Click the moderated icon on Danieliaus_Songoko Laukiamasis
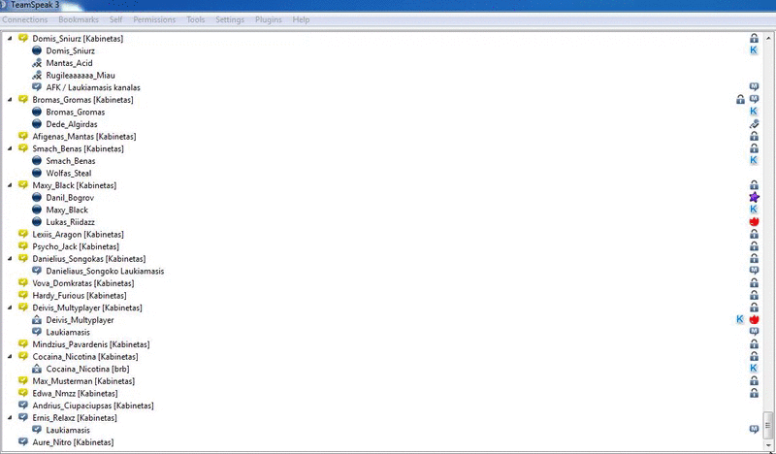 754,271
